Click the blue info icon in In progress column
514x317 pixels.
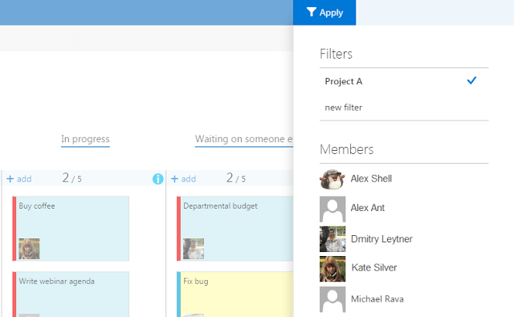158,179
